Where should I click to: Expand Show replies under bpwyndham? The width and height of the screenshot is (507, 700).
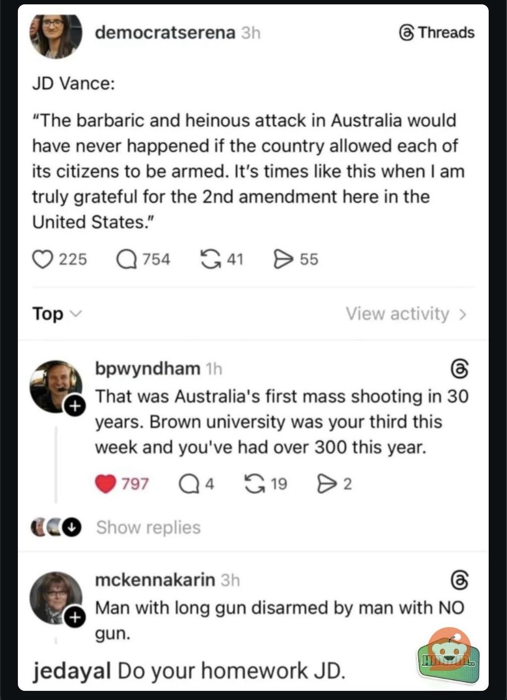pyautogui.click(x=148, y=528)
